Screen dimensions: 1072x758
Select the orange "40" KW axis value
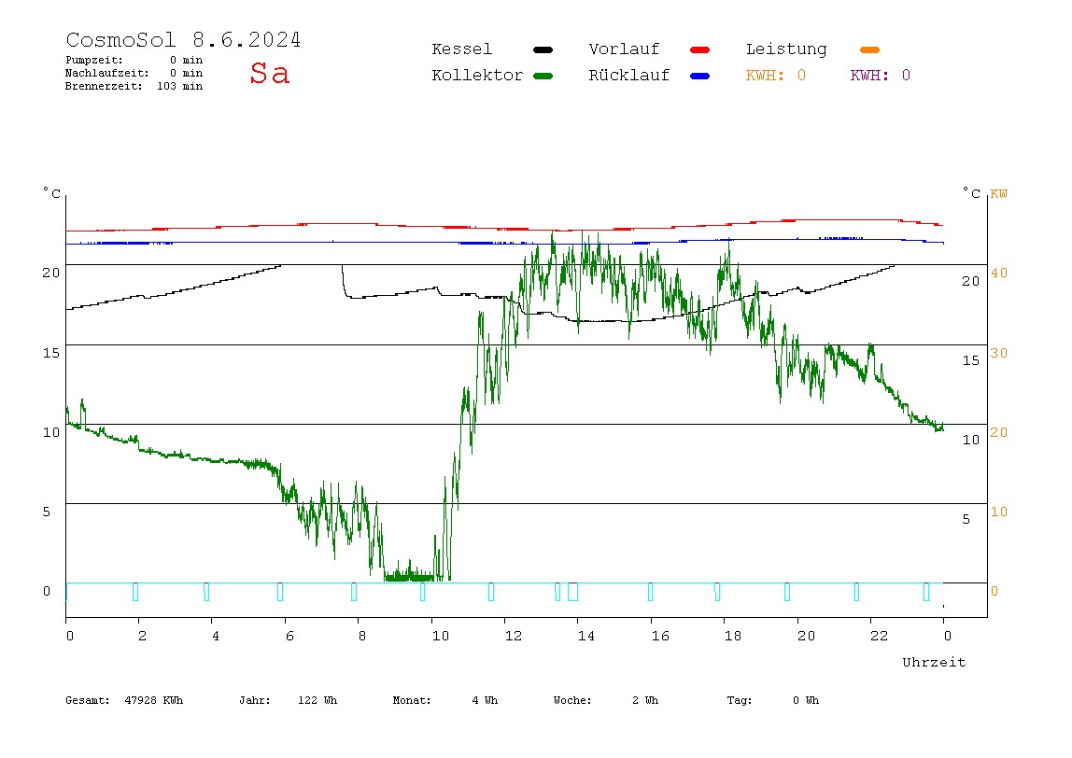999,273
